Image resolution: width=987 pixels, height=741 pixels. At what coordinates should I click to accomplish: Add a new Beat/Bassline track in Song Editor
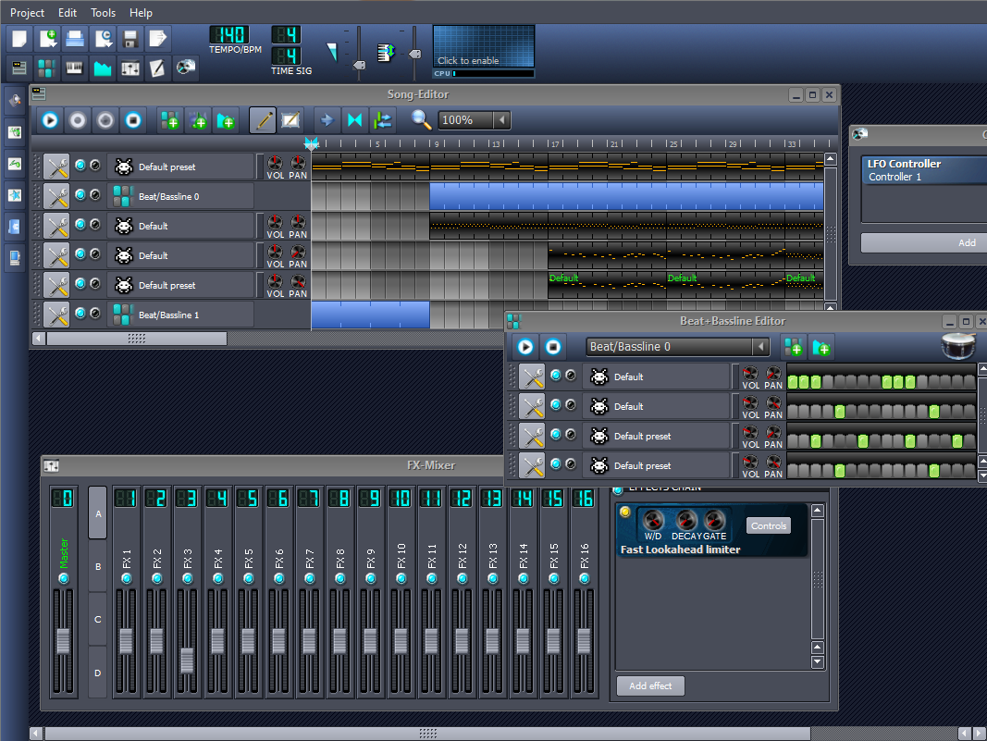[x=169, y=119]
